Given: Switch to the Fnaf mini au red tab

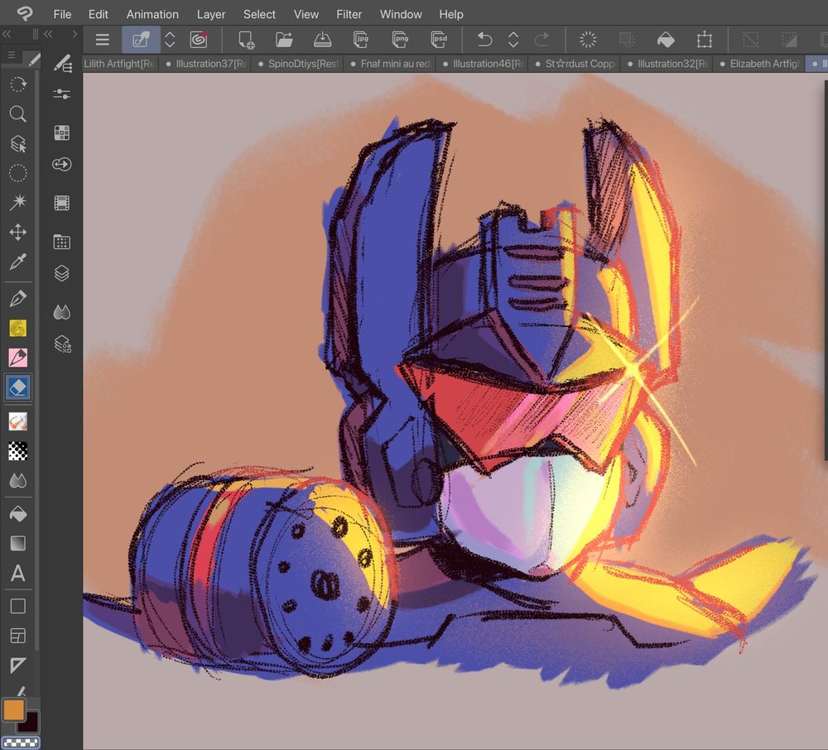Looking at the screenshot, I should [x=391, y=64].
